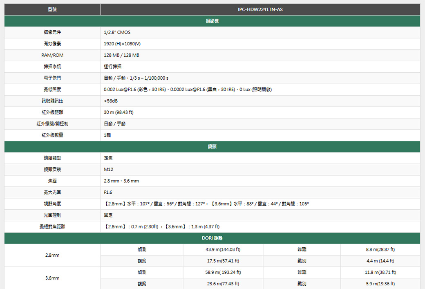This screenshot has height=289, width=425.
Task: Click the 紅外線數量 row label
Action: pos(52,135)
